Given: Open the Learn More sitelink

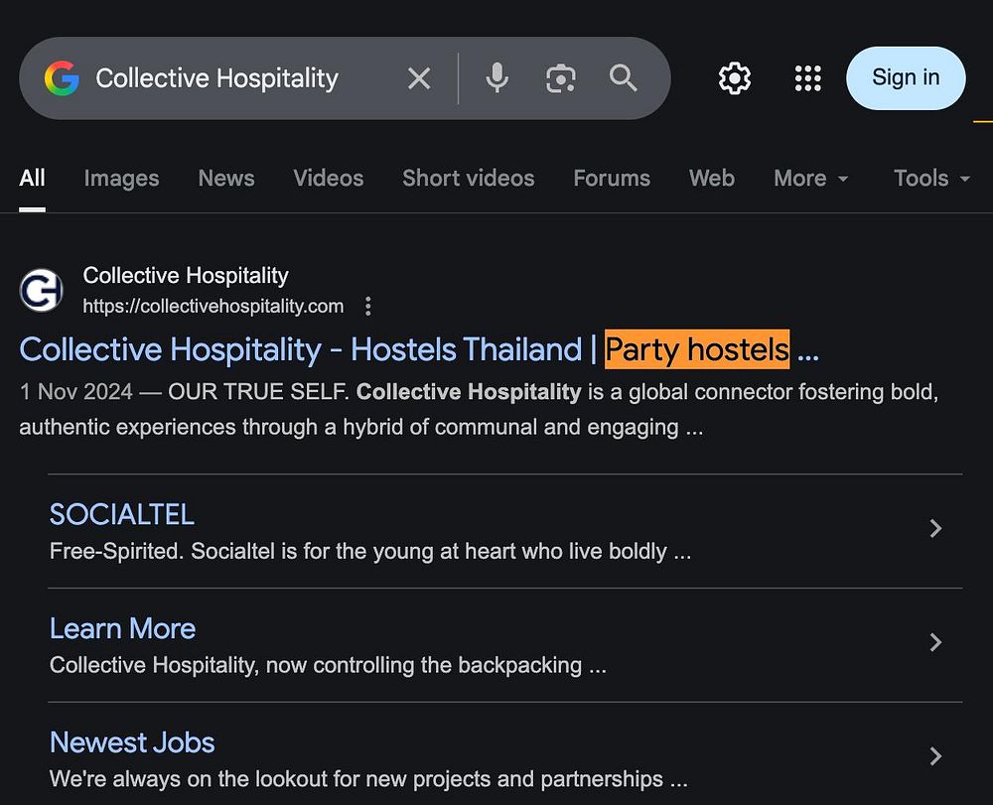Looking at the screenshot, I should click(x=123, y=628).
